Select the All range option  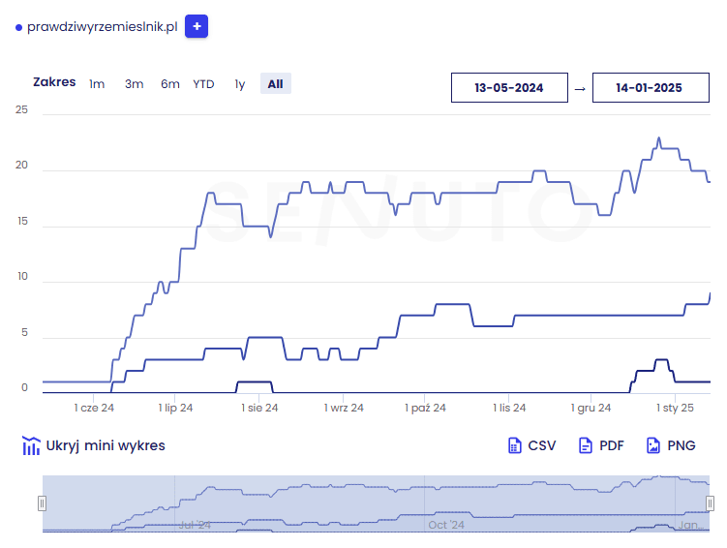click(275, 83)
